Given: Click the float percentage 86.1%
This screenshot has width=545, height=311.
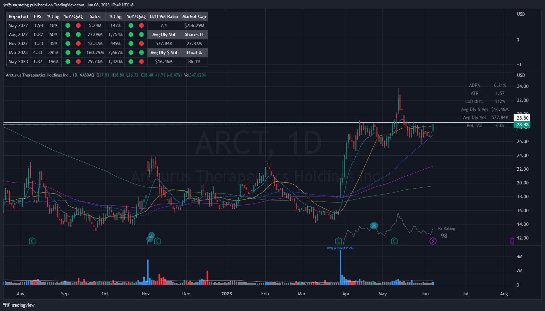Looking at the screenshot, I should point(194,61).
